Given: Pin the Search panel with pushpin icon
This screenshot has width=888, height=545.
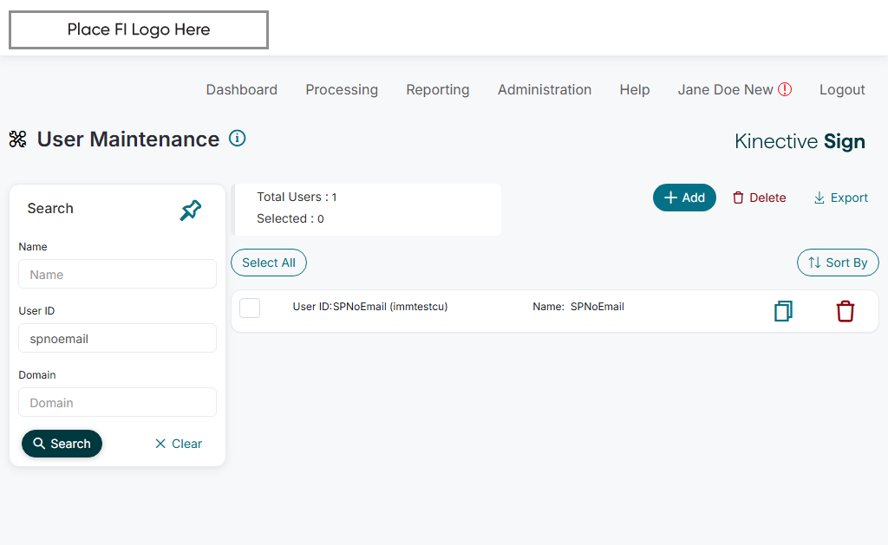Looking at the screenshot, I should tap(191, 210).
